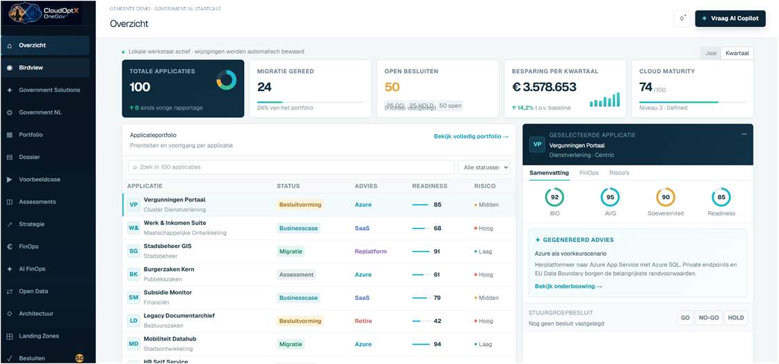779x364 pixels.
Task: Click the Besluiten badge showing 50
Action: click(79, 358)
